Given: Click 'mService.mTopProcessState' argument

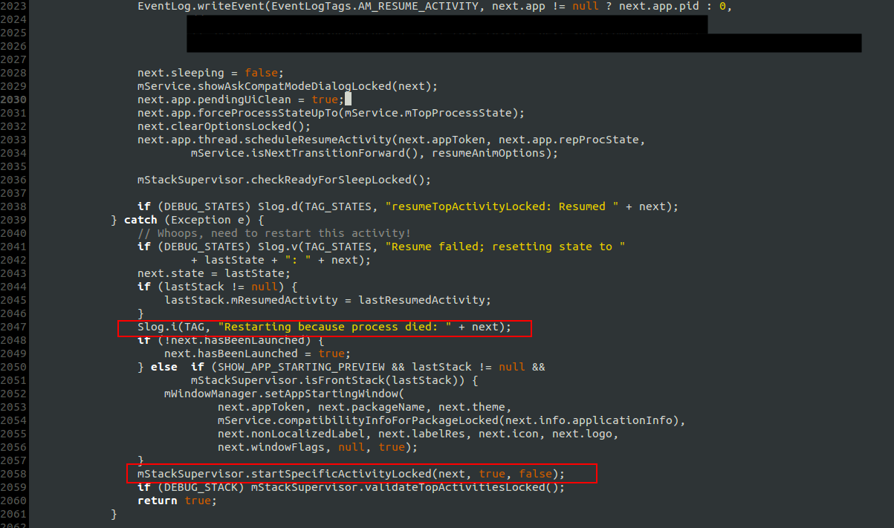Looking at the screenshot, I should [428, 113].
